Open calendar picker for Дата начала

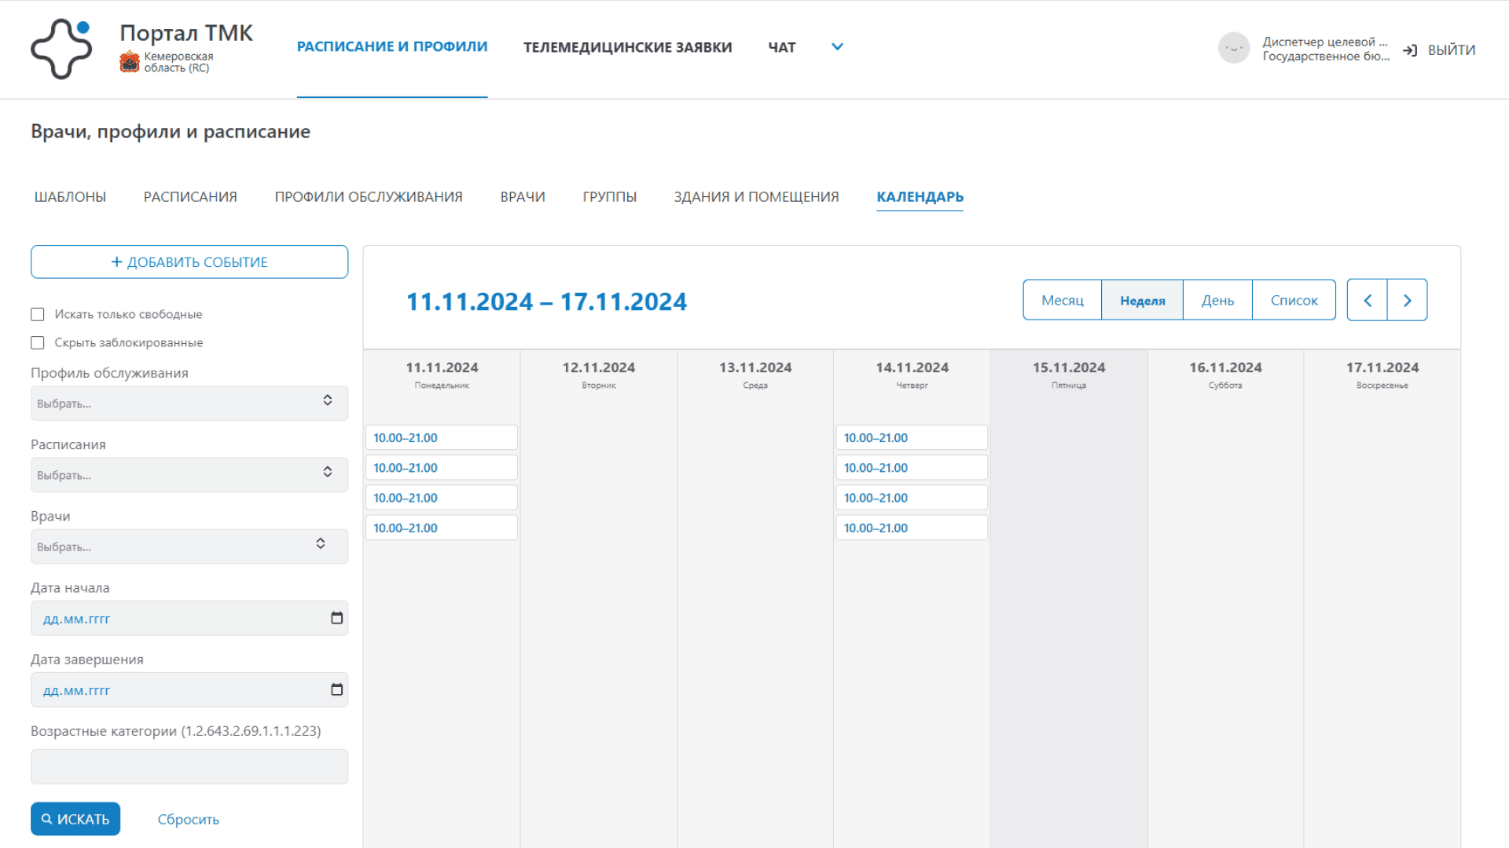[336, 618]
